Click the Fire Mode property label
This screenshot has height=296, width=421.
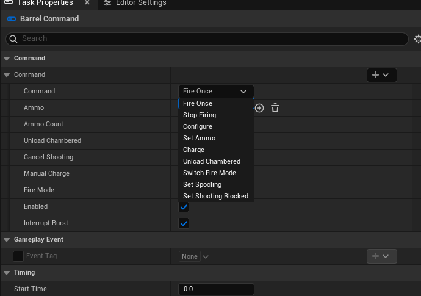click(39, 190)
